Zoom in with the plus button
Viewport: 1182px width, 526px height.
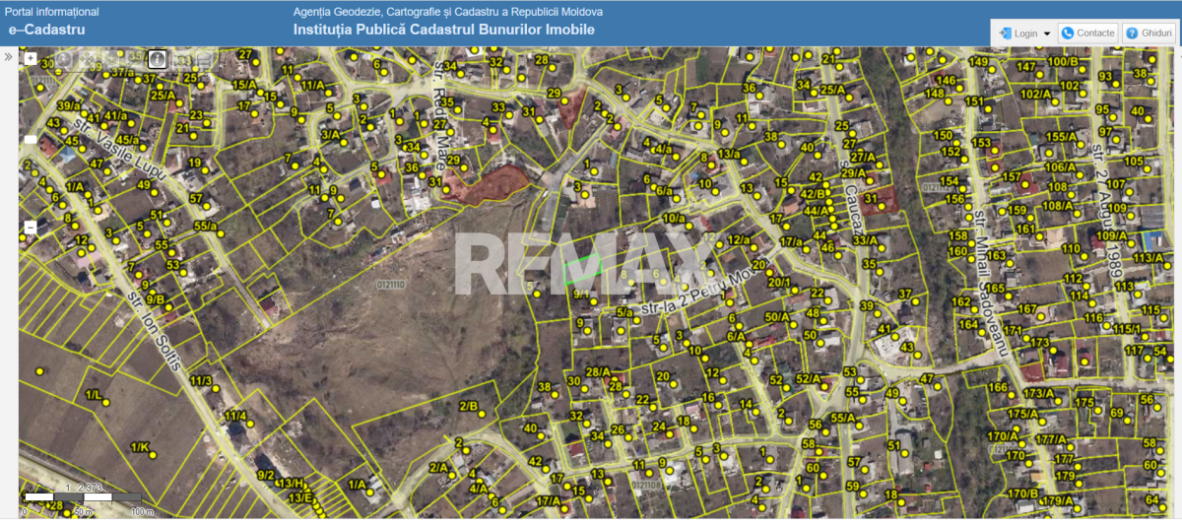point(31,58)
